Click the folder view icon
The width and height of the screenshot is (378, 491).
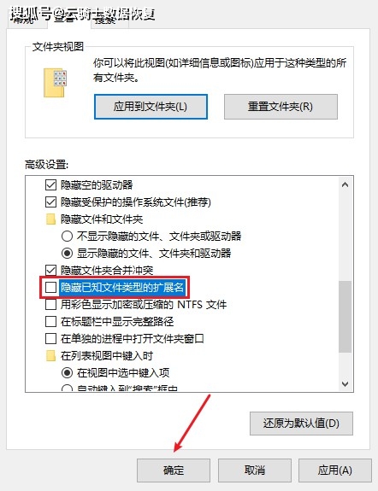coord(56,83)
